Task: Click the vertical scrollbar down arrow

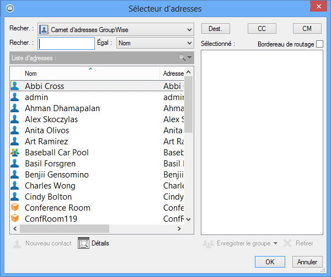Action: (x=189, y=219)
